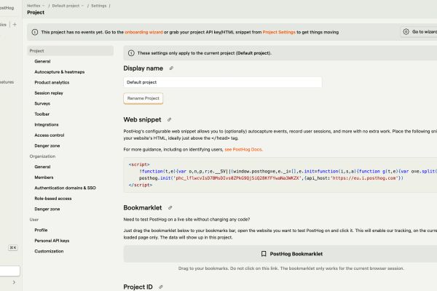Open Danger zone under Organization
This screenshot has width=437, height=291.
pos(47,209)
